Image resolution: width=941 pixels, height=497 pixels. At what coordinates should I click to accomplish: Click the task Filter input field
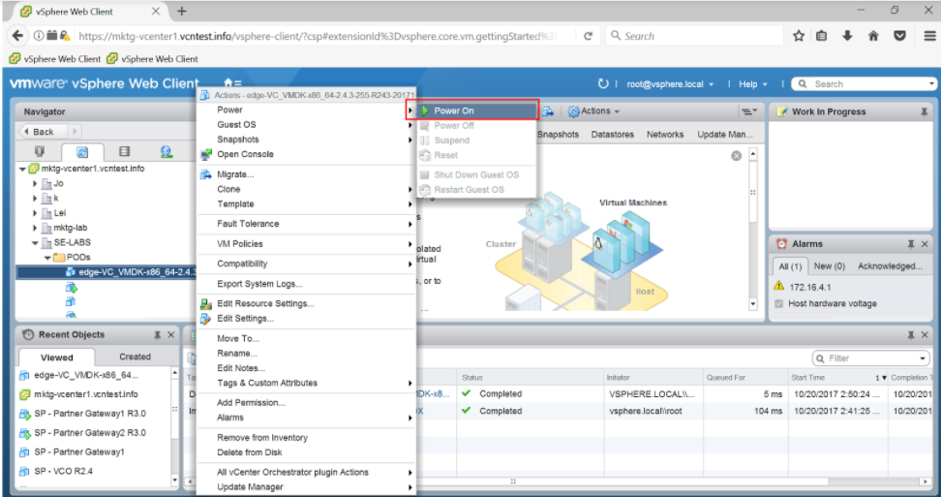[x=871, y=358]
